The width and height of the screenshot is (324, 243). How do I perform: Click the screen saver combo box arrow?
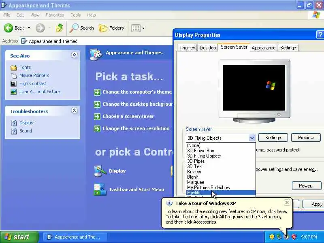[x=252, y=138]
